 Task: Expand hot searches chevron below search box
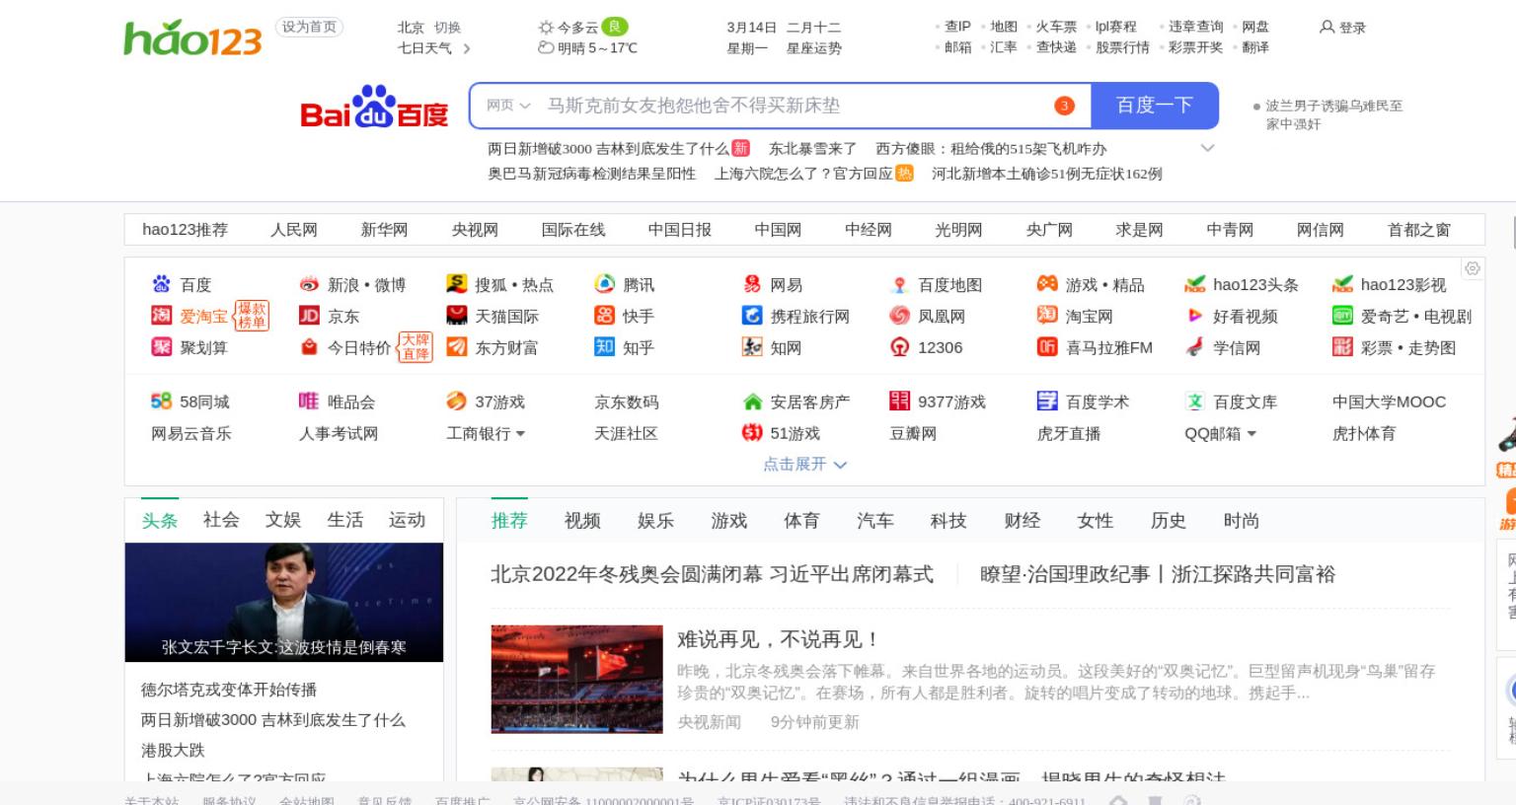point(1207,148)
